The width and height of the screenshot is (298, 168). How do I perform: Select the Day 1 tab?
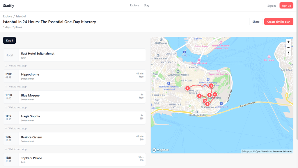(x=10, y=40)
